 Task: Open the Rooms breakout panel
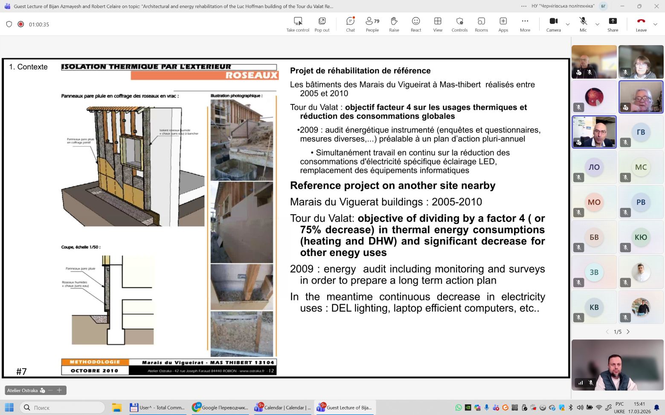[481, 24]
